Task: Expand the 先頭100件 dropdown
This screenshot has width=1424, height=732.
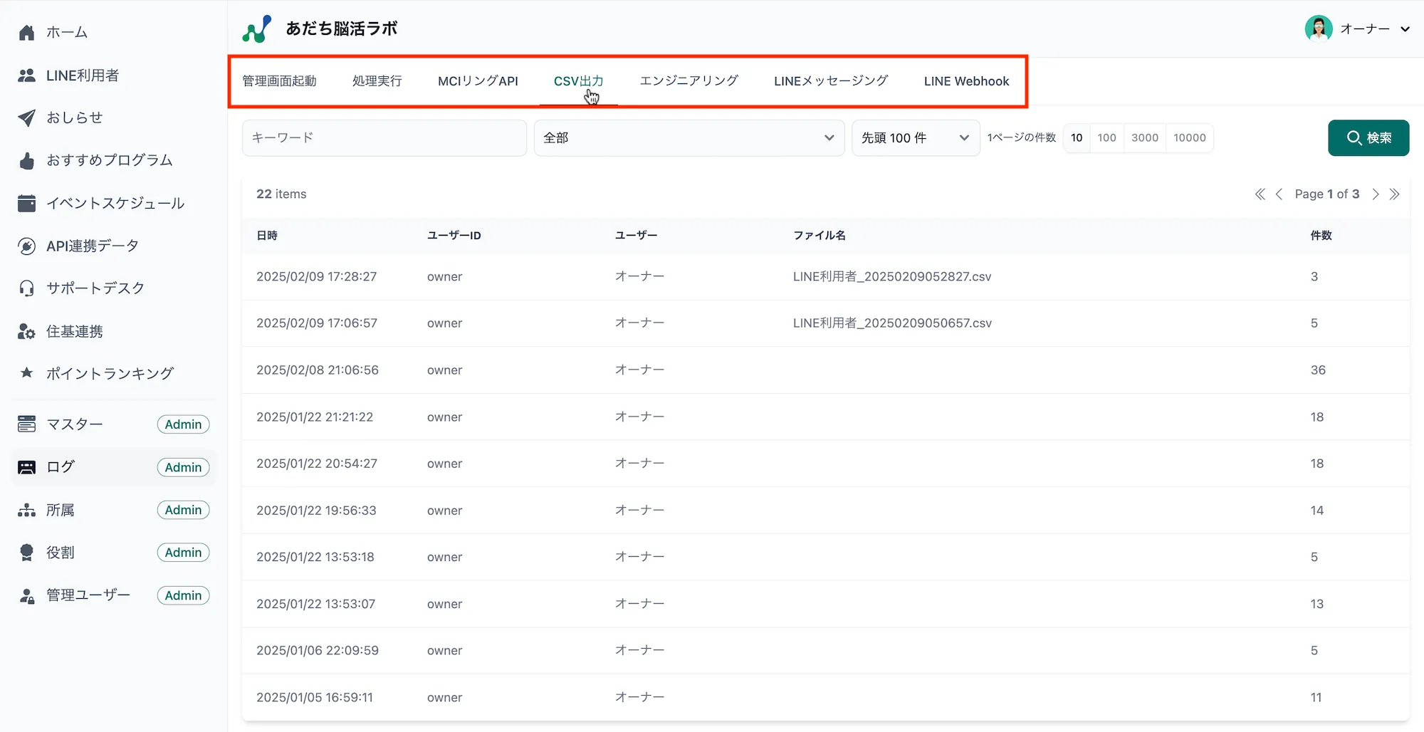Action: click(915, 137)
